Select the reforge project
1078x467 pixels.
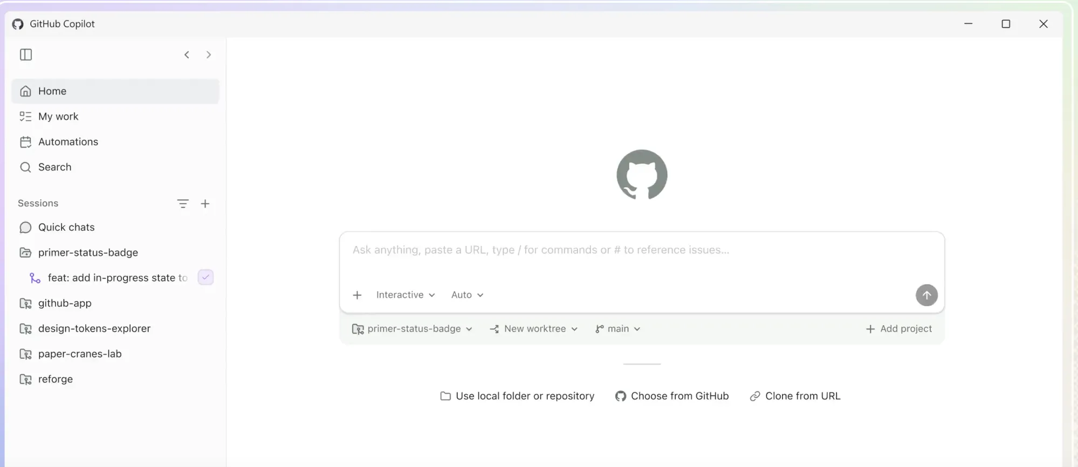pos(115,380)
